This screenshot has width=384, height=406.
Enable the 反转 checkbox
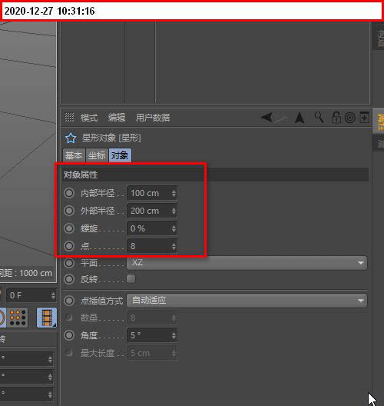coord(131,279)
